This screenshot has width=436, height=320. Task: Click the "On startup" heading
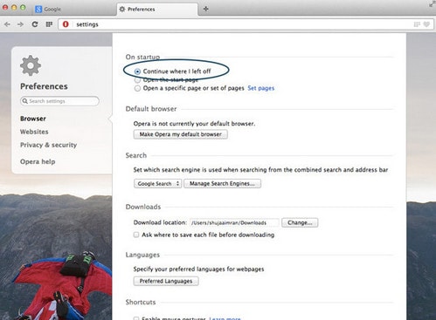[142, 57]
